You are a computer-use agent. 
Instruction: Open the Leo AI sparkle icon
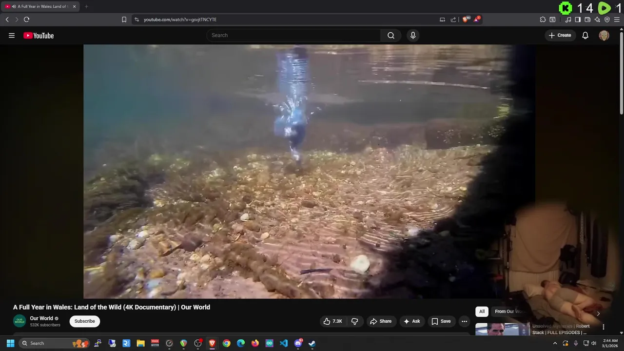coord(597,19)
